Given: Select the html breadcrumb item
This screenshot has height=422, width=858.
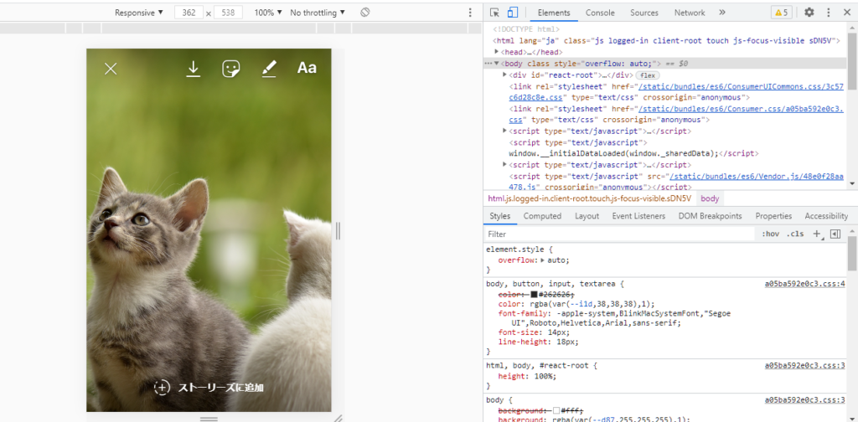Looking at the screenshot, I should (x=589, y=198).
